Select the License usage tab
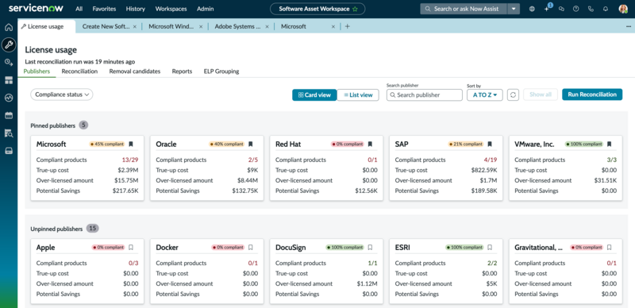The width and height of the screenshot is (635, 308). coord(46,26)
